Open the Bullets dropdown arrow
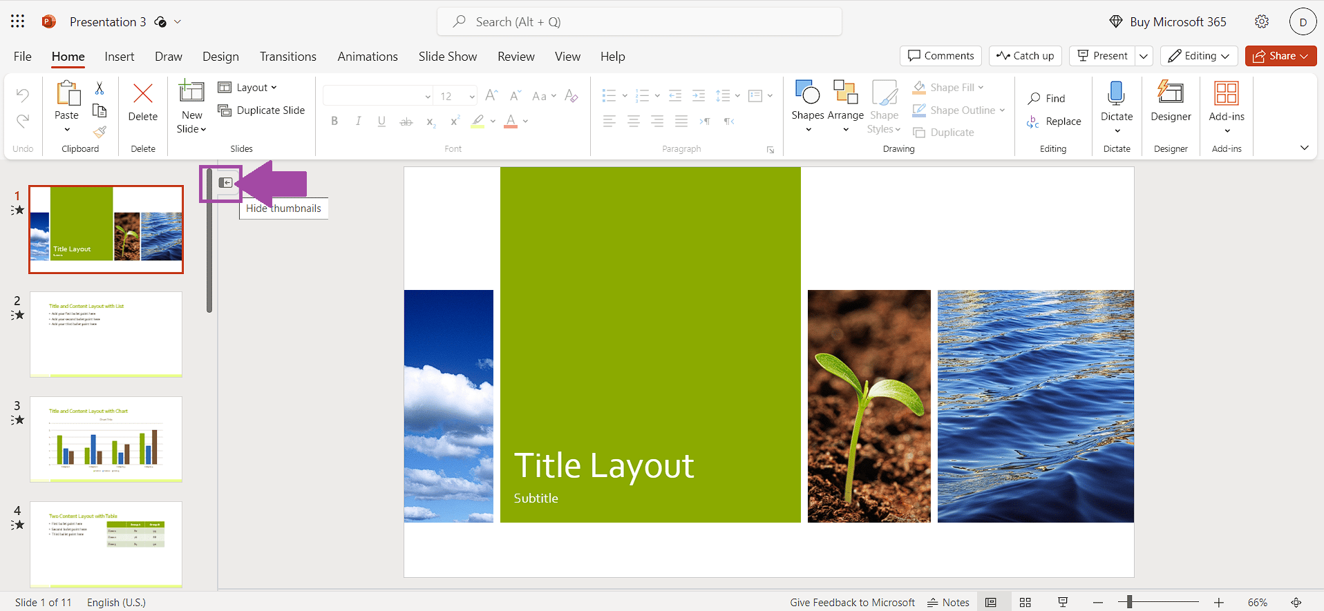The width and height of the screenshot is (1324, 611). point(625,96)
